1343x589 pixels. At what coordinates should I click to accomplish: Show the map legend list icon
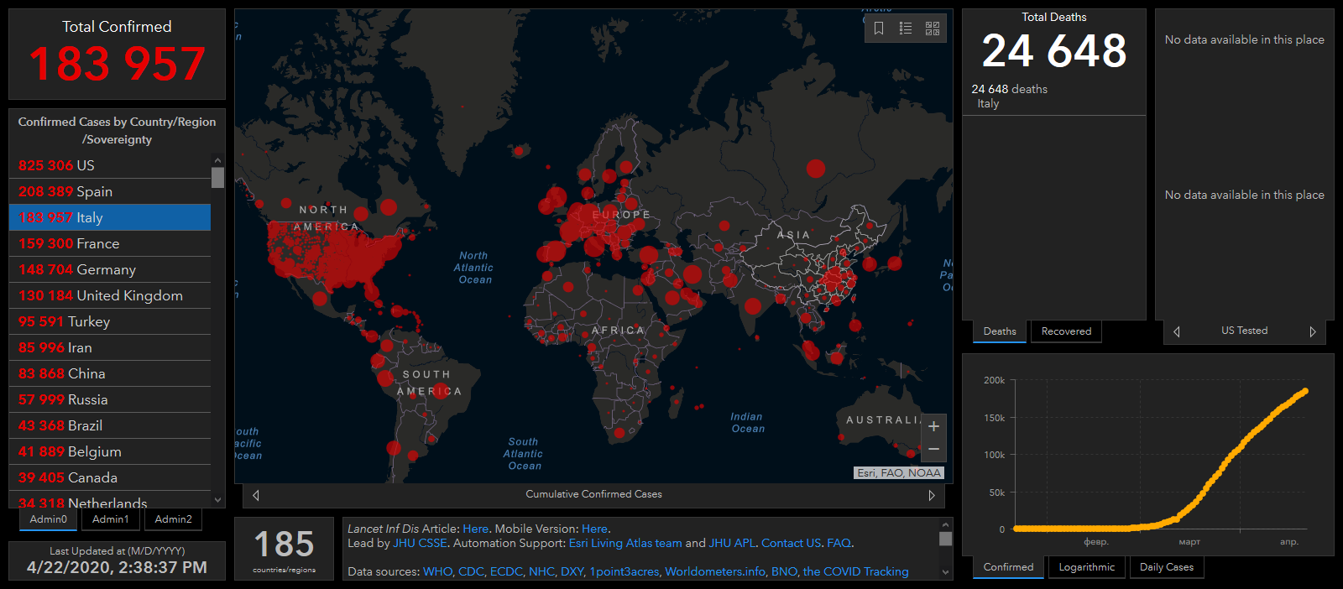click(906, 29)
